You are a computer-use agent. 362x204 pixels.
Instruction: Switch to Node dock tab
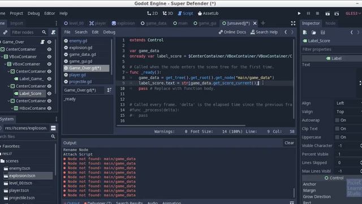pos(330,23)
